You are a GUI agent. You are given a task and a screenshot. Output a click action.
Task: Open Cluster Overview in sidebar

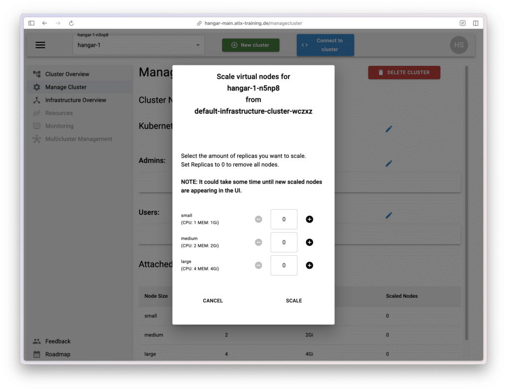click(67, 74)
